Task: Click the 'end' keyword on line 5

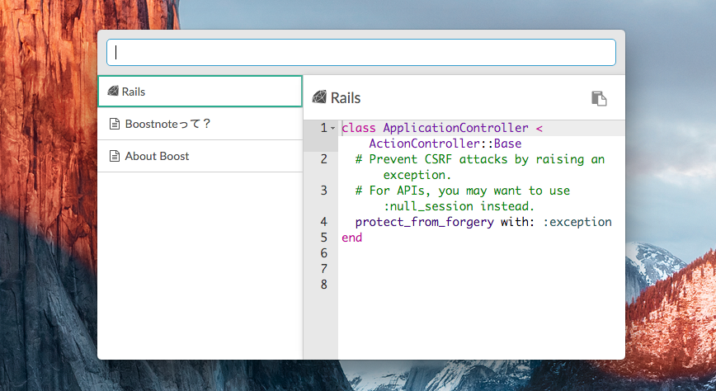Action: point(351,238)
